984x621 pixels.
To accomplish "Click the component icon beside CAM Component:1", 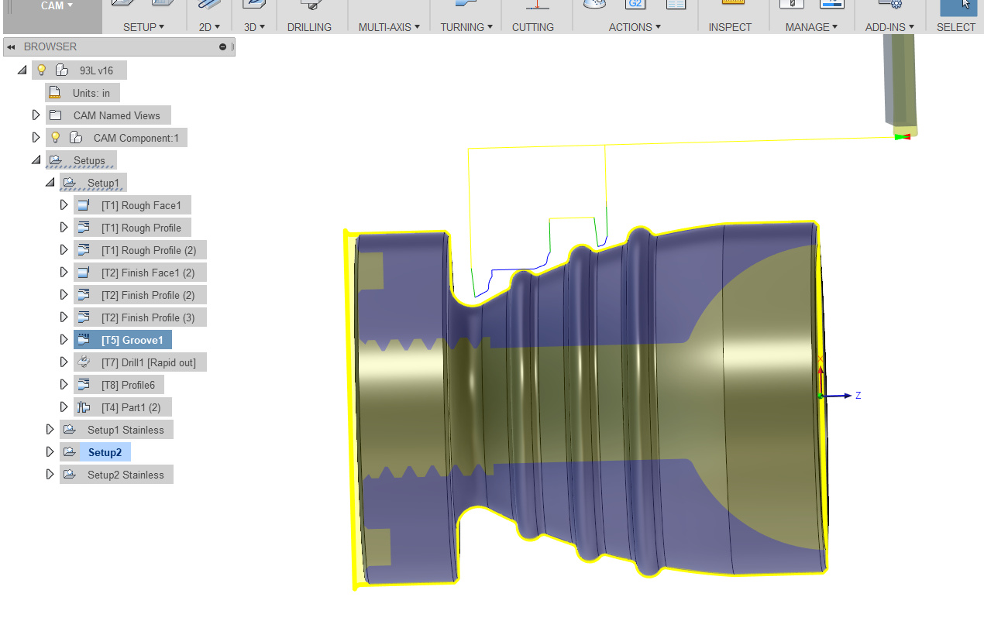I will click(76, 138).
